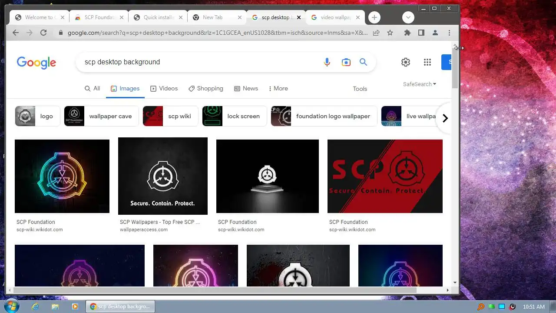Image resolution: width=556 pixels, height=313 pixels.
Task: Click the scroll down arrow
Action: (x=455, y=283)
